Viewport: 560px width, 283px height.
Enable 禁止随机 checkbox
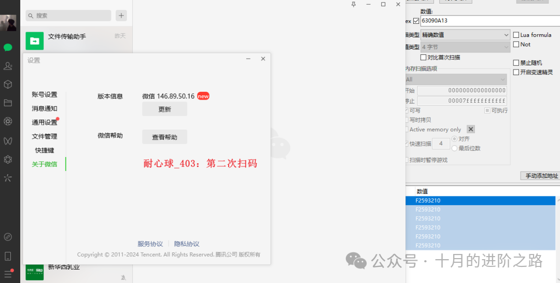click(x=516, y=63)
